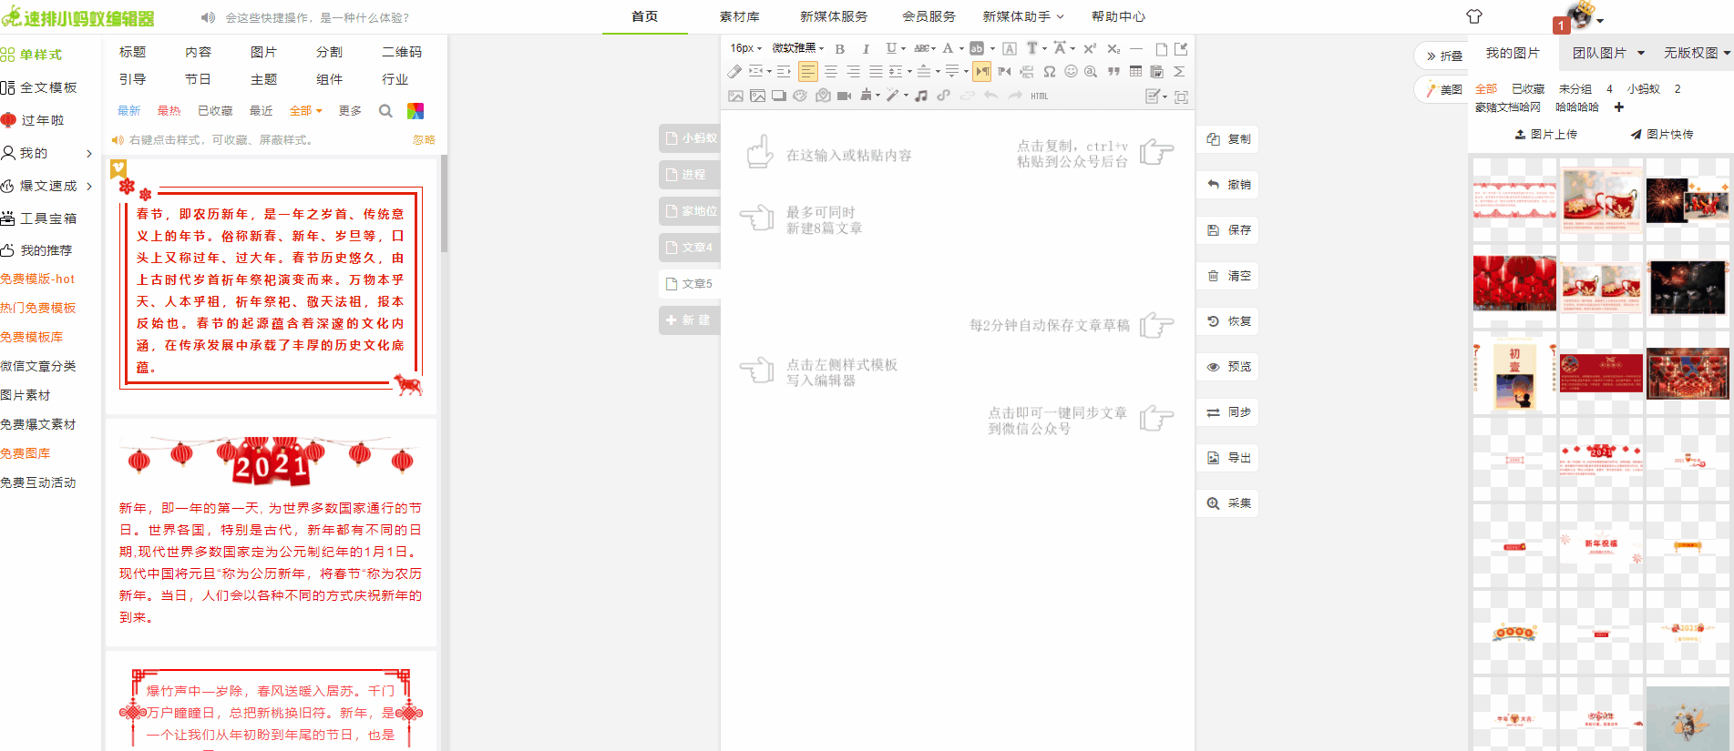Image resolution: width=1734 pixels, height=751 pixels.
Task: Click the 同步 sync button
Action: [x=1227, y=412]
